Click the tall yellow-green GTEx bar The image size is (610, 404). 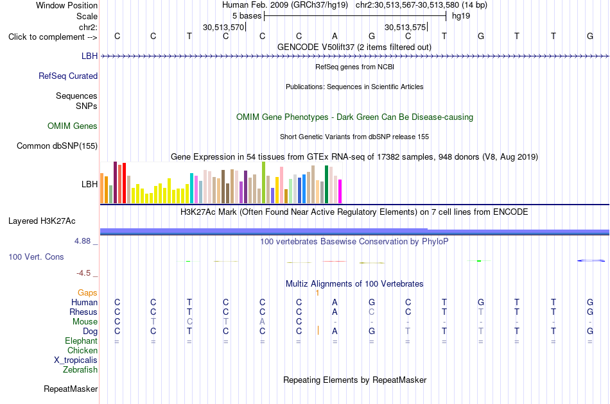264,183
